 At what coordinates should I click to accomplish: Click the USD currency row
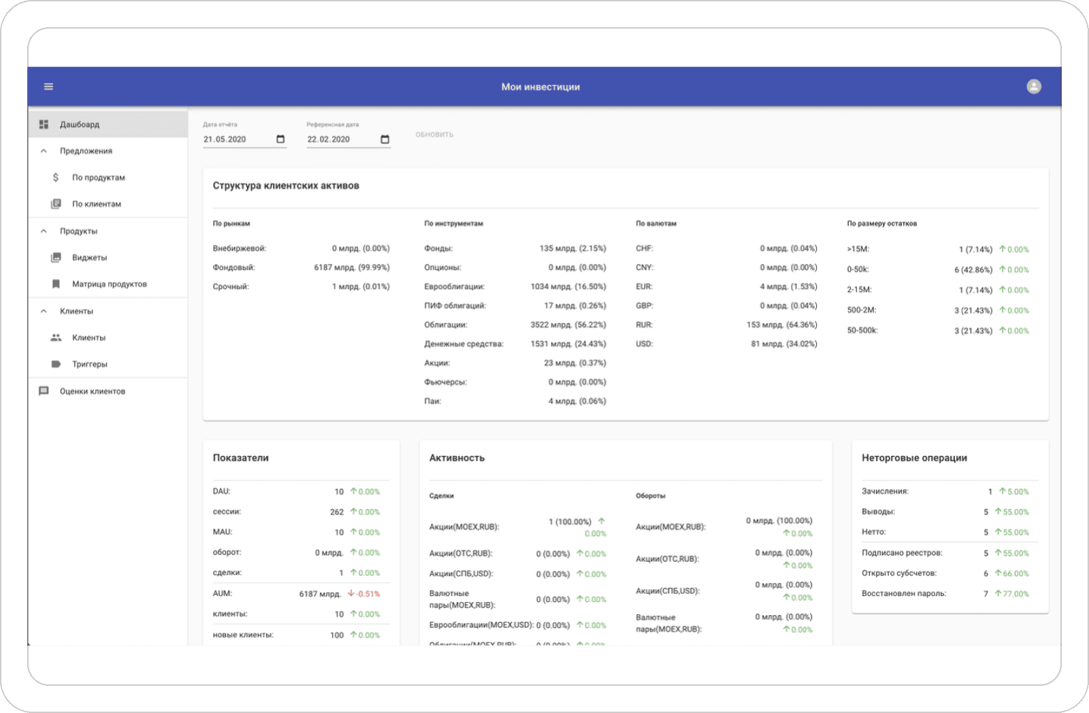(x=727, y=344)
